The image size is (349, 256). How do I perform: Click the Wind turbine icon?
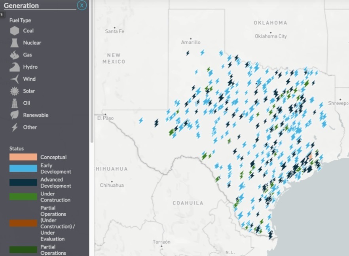pyautogui.click(x=14, y=79)
